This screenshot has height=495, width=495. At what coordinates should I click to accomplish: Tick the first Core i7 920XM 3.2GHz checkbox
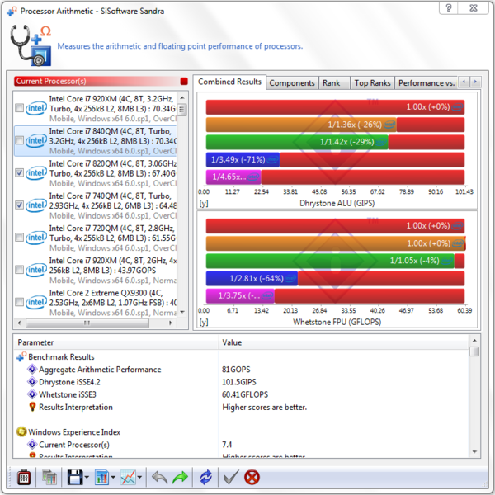pyautogui.click(x=19, y=108)
